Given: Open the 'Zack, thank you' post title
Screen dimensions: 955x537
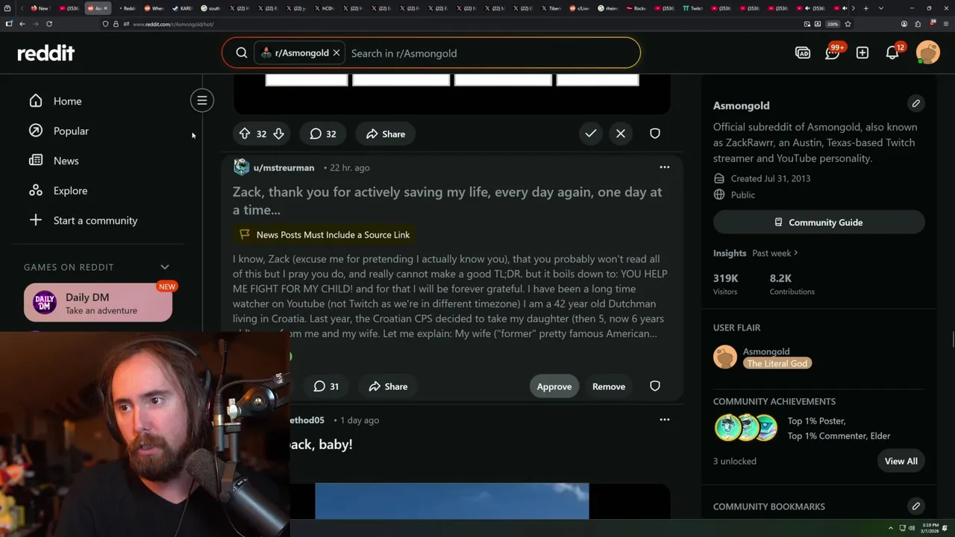Looking at the screenshot, I should tap(447, 201).
